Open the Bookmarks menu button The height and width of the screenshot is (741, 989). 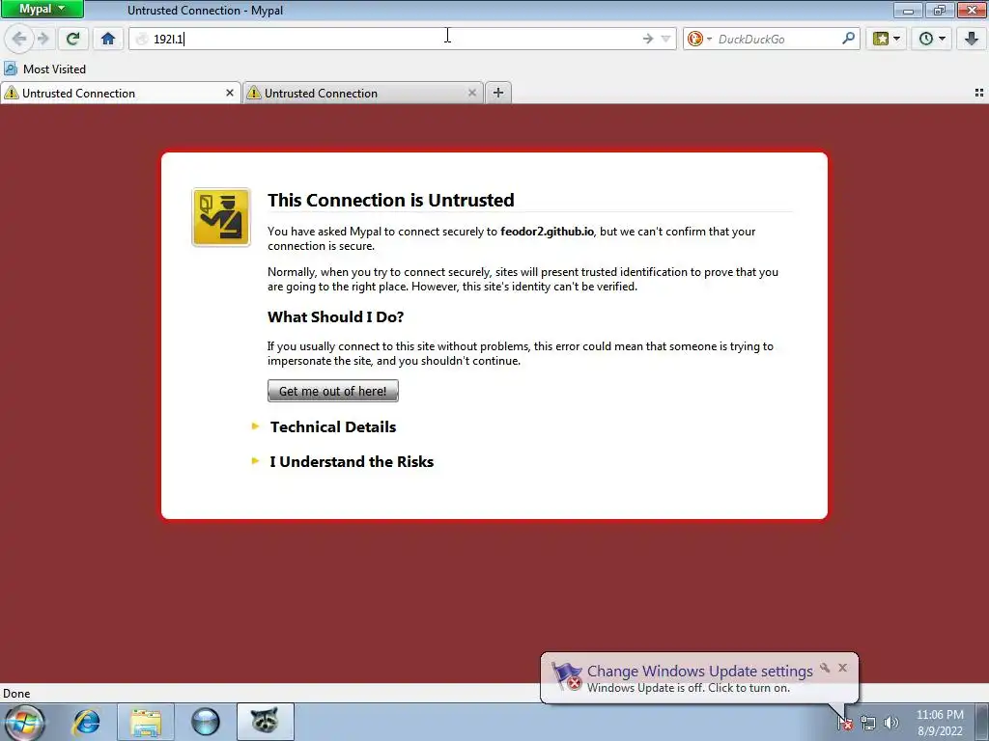887,39
